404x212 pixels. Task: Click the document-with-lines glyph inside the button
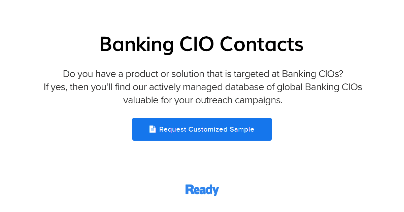tap(153, 129)
